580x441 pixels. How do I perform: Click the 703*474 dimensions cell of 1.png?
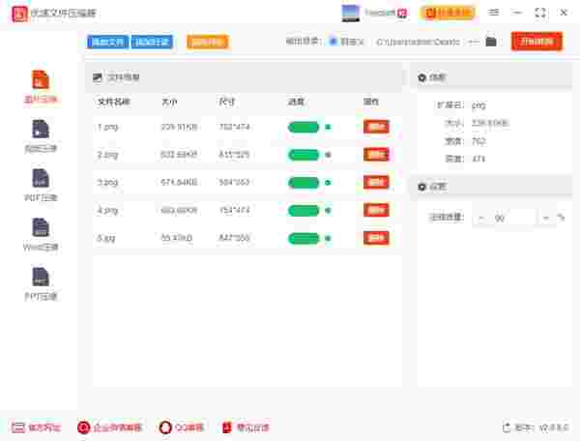tap(235, 127)
